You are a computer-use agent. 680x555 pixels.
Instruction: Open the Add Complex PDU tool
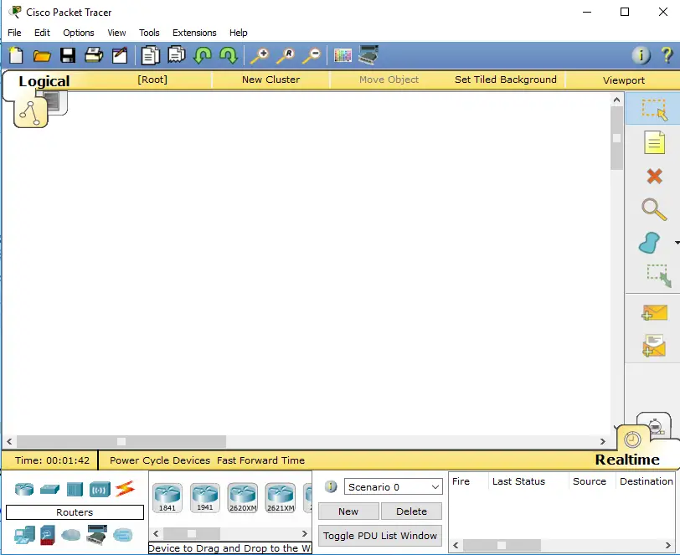(x=653, y=346)
